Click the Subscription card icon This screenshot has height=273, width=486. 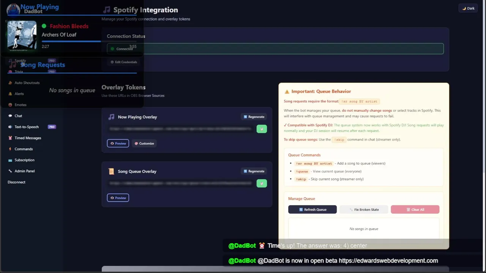coord(10,160)
